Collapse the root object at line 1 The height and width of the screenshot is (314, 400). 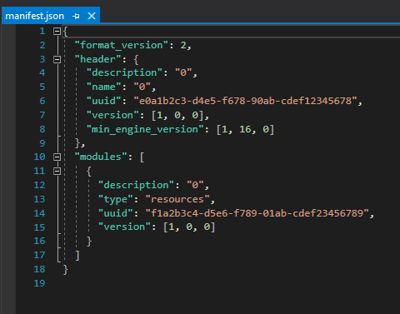[x=57, y=31]
